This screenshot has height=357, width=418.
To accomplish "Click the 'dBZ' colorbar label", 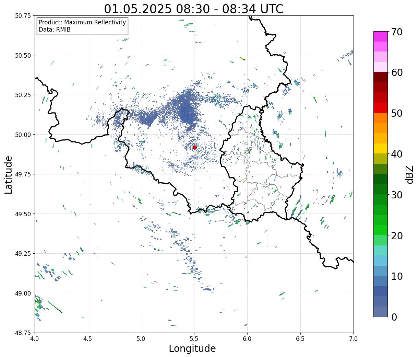I will tap(410, 174).
